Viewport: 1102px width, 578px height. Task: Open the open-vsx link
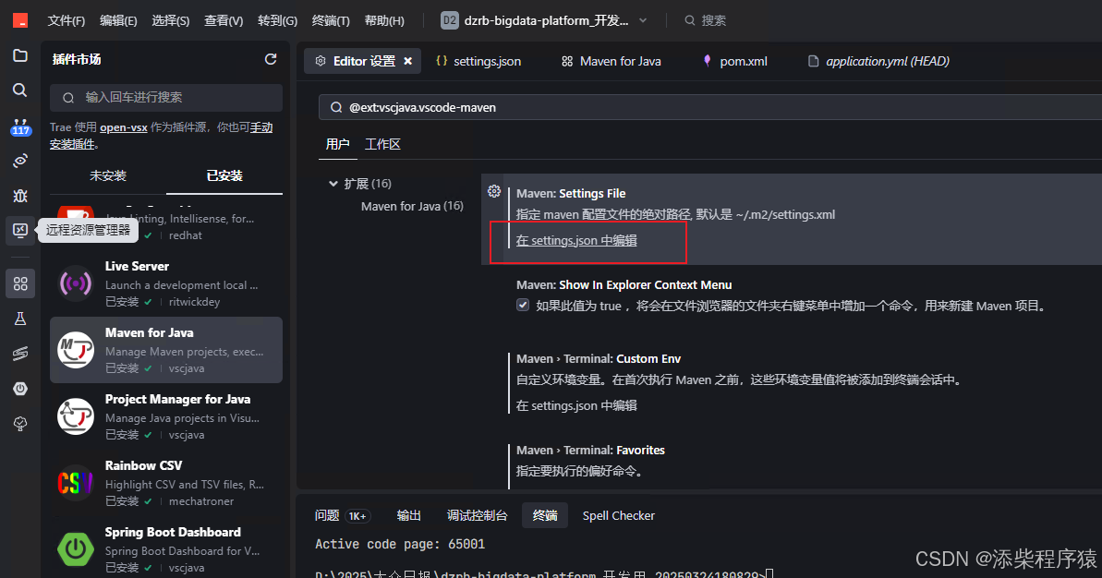click(124, 127)
